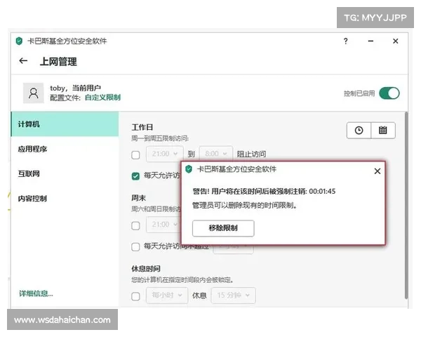Open the 应用程序 section
Image resolution: width=421 pixels, height=337 pixels.
pyautogui.click(x=65, y=149)
